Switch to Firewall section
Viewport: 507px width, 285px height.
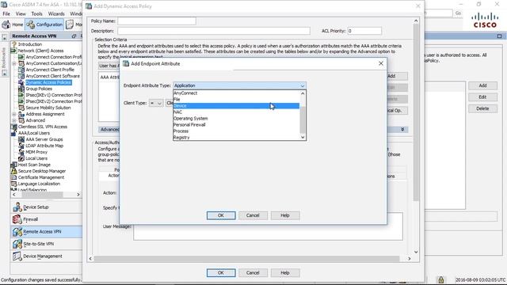[x=46, y=219]
